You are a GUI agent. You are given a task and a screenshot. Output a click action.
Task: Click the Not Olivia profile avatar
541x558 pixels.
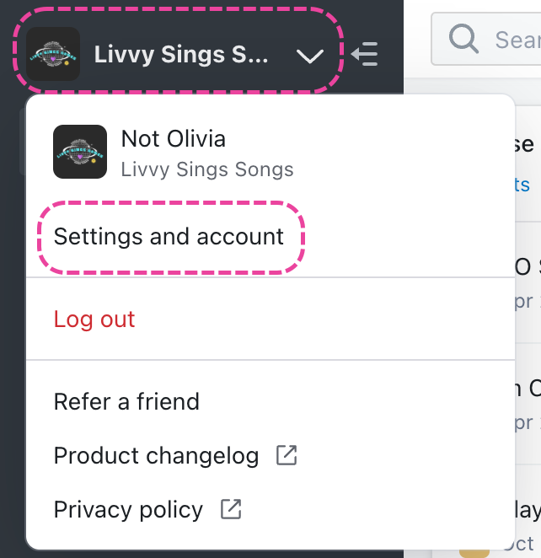[x=80, y=152]
